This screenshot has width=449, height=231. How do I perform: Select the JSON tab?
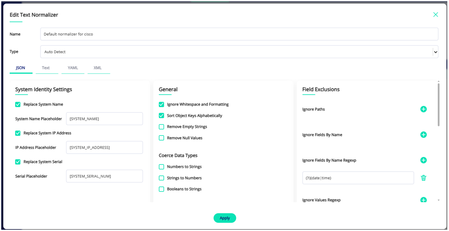(20, 68)
